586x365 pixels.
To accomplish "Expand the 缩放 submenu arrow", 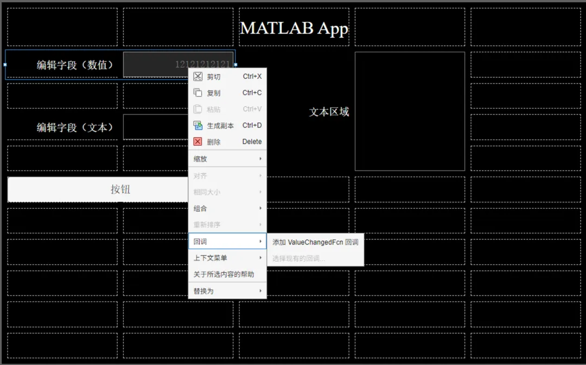I will (260, 159).
